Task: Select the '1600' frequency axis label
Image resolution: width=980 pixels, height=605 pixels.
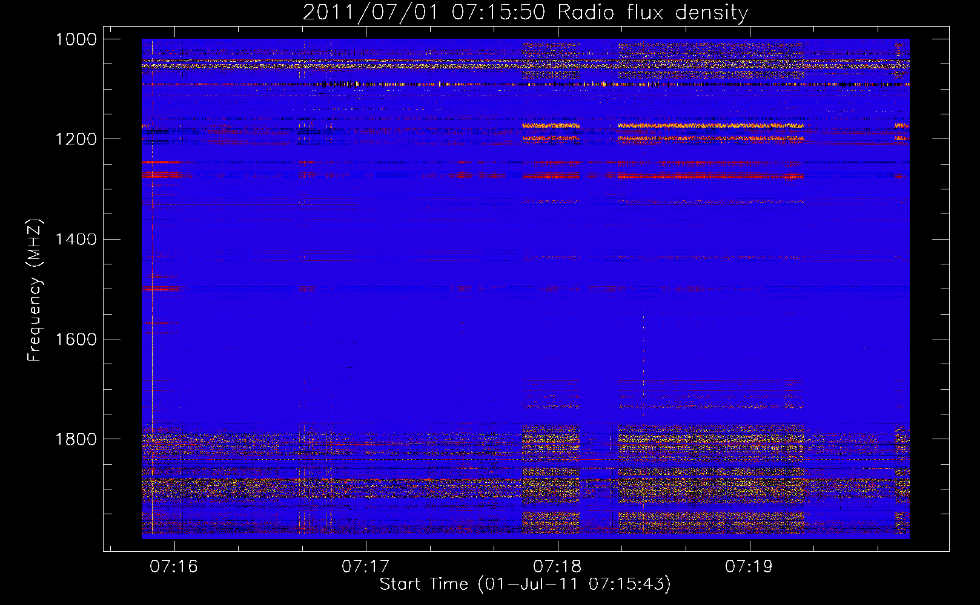Action: coord(76,339)
